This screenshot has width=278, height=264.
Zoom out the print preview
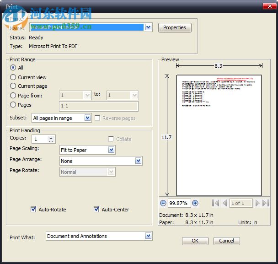tap(163, 203)
